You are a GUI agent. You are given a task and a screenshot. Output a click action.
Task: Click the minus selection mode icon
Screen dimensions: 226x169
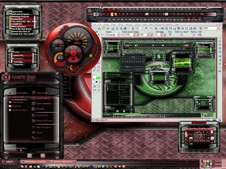(102, 35)
